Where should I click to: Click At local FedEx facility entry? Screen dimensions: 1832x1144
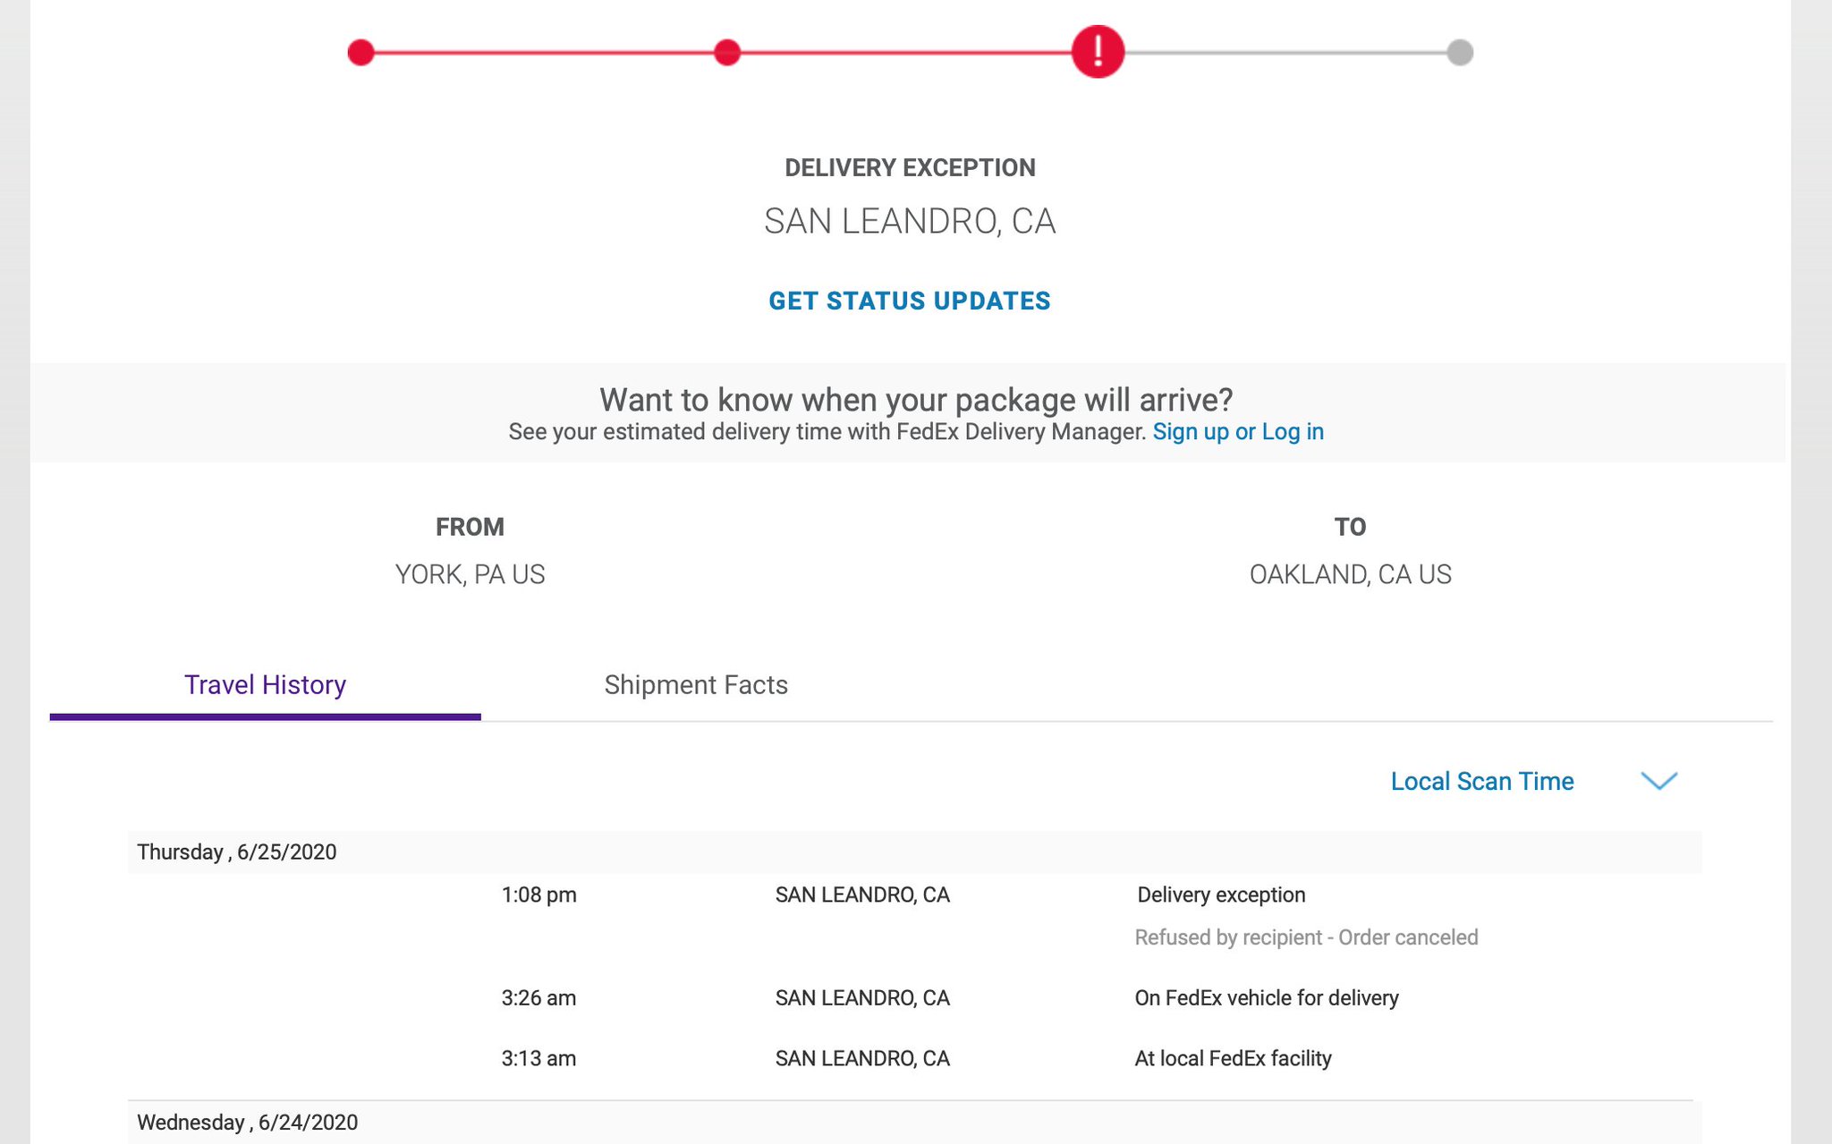pyautogui.click(x=1233, y=1058)
